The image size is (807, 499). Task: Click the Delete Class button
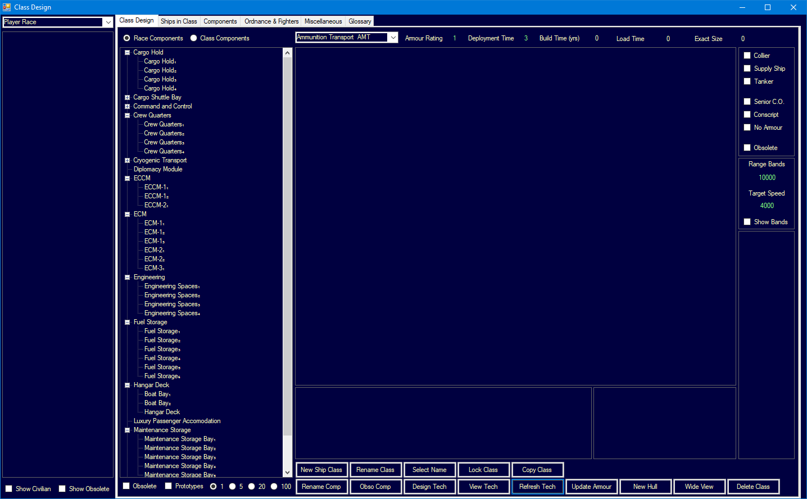(x=753, y=487)
